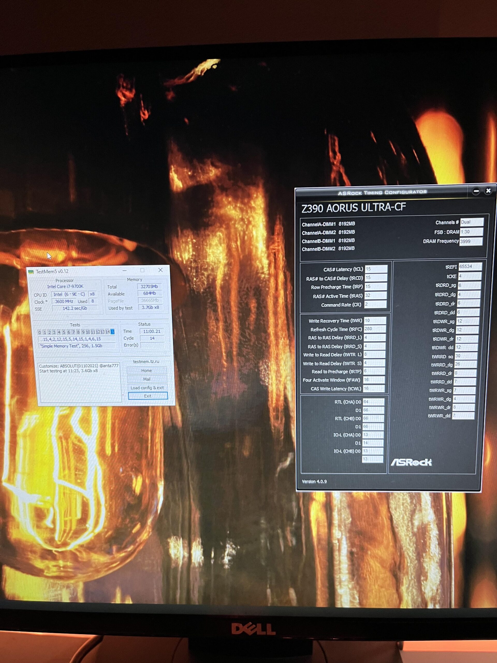This screenshot has width=497, height=663.
Task: Click the RAS to RAS Delay (tRRD_S) field
Action: point(374,346)
